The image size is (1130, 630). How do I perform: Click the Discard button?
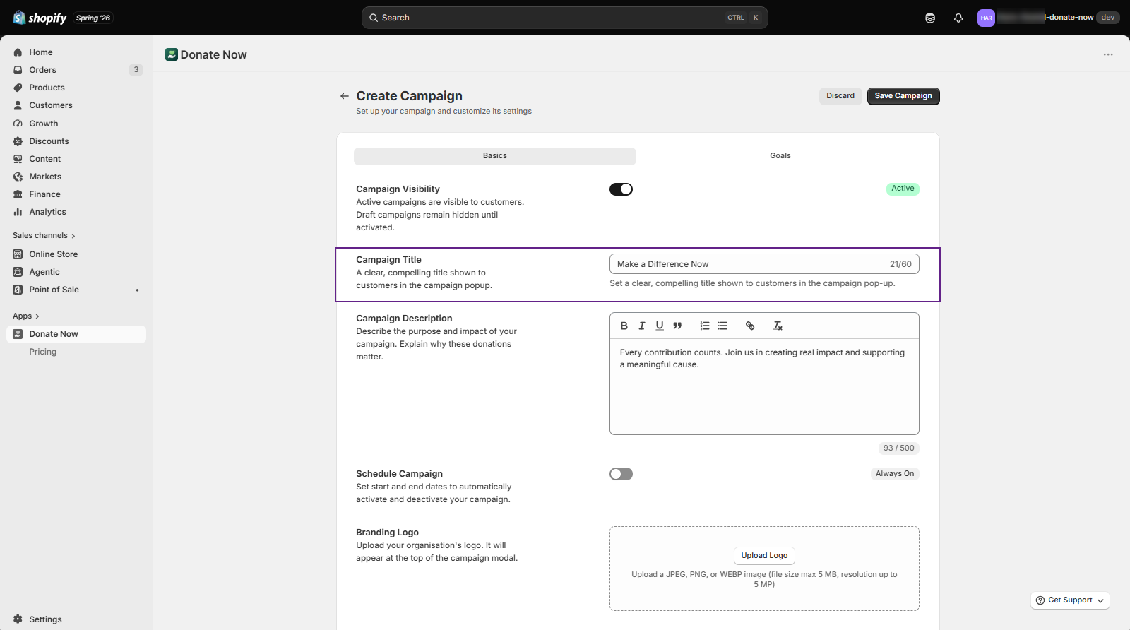click(x=840, y=96)
